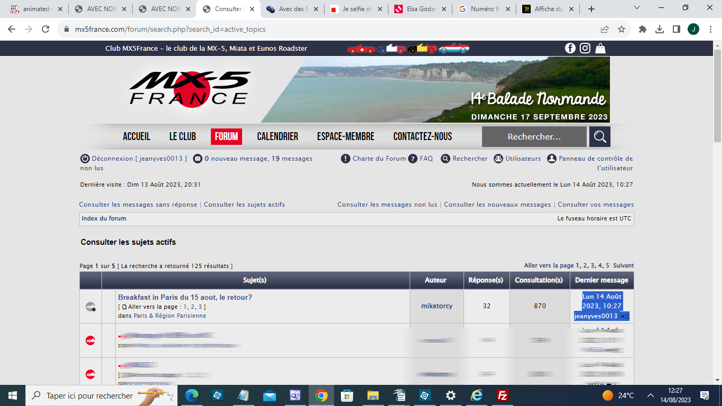
Task: Click 'Consulter vos messages' link
Action: (596, 205)
